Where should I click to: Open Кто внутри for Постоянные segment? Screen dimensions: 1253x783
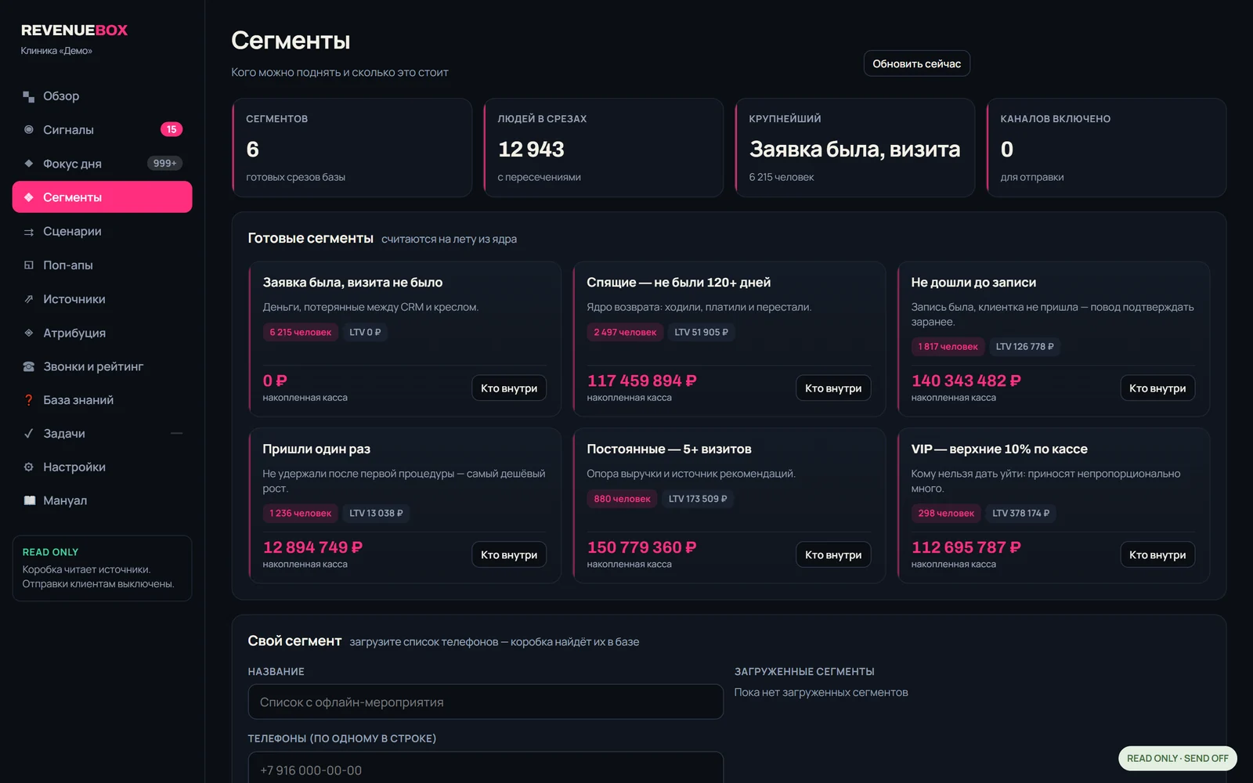coord(833,554)
